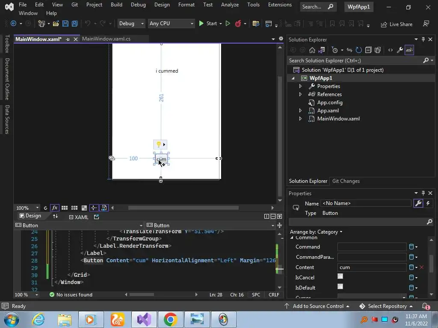Screen dimensions: 438x328
Task: Click the Navigate Backward arrow icon
Action: (13, 24)
